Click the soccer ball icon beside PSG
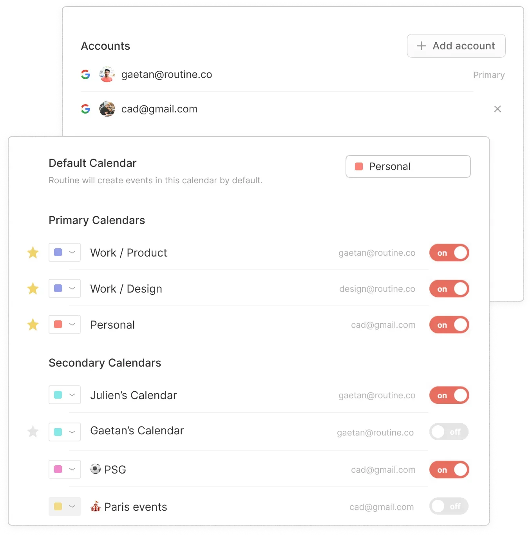Viewport: 532px width, 535px height. 96,469
